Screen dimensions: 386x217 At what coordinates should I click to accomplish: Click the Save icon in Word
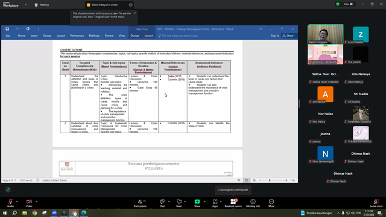point(7,29)
